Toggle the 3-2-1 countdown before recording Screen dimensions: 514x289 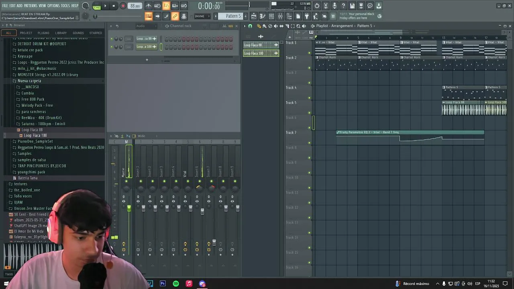click(166, 6)
